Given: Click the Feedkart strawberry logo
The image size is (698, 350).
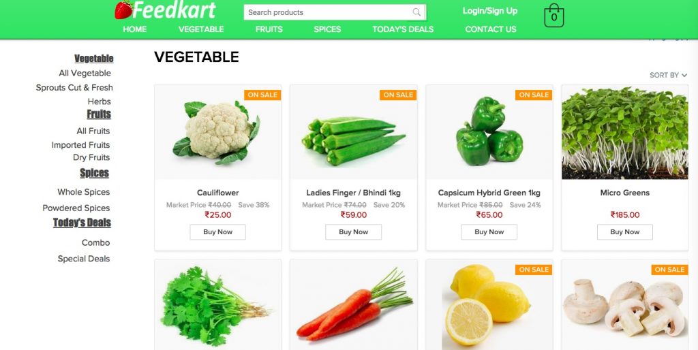Looking at the screenshot, I should tap(165, 10).
